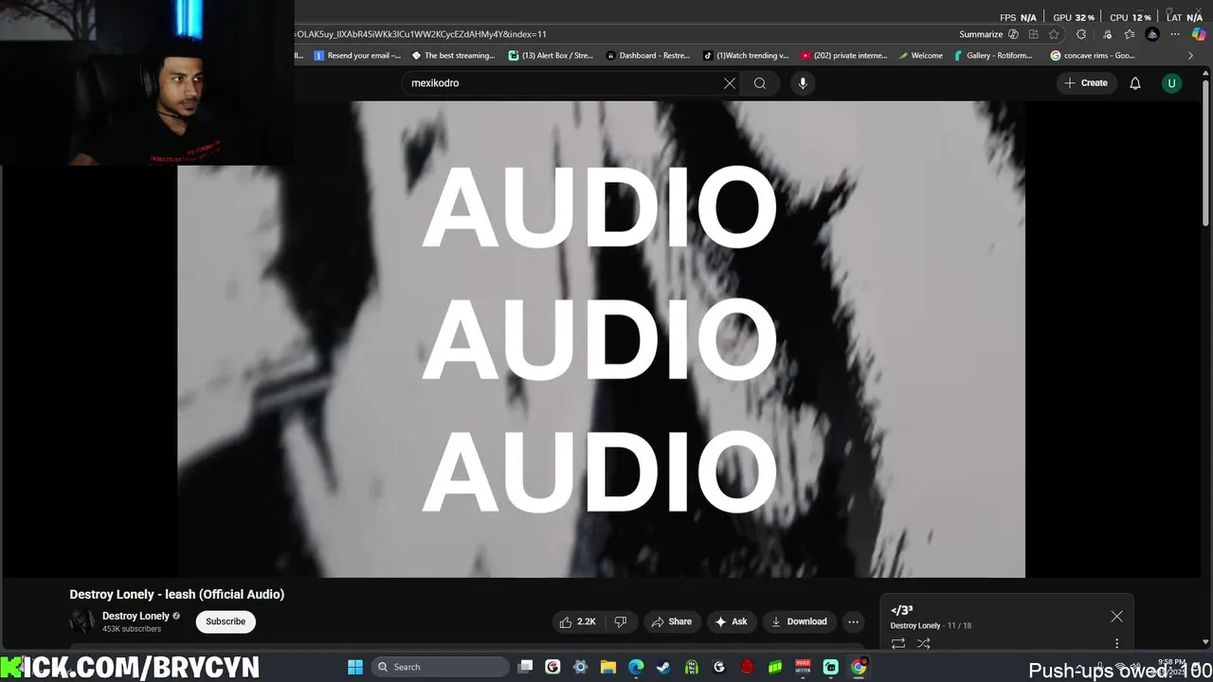Clear the YouTube search box text
The width and height of the screenshot is (1213, 682).
point(730,83)
